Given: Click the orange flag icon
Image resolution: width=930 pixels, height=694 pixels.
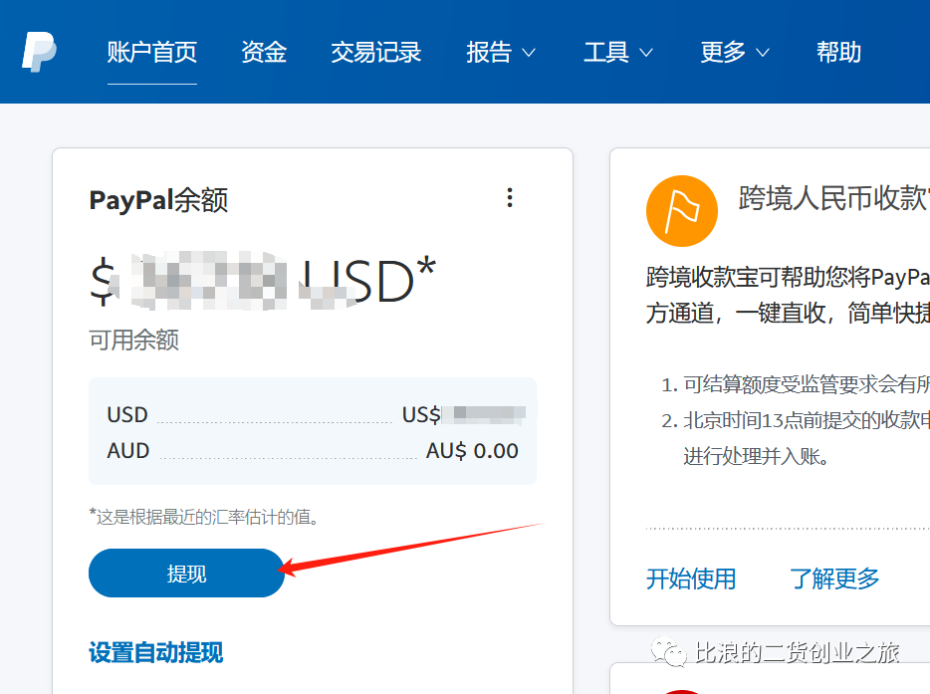Looking at the screenshot, I should coord(681,210).
